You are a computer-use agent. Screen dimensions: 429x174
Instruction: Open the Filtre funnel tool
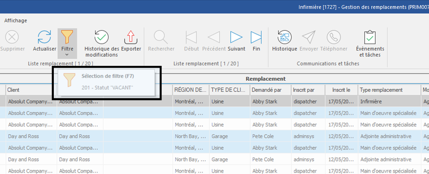67,37
